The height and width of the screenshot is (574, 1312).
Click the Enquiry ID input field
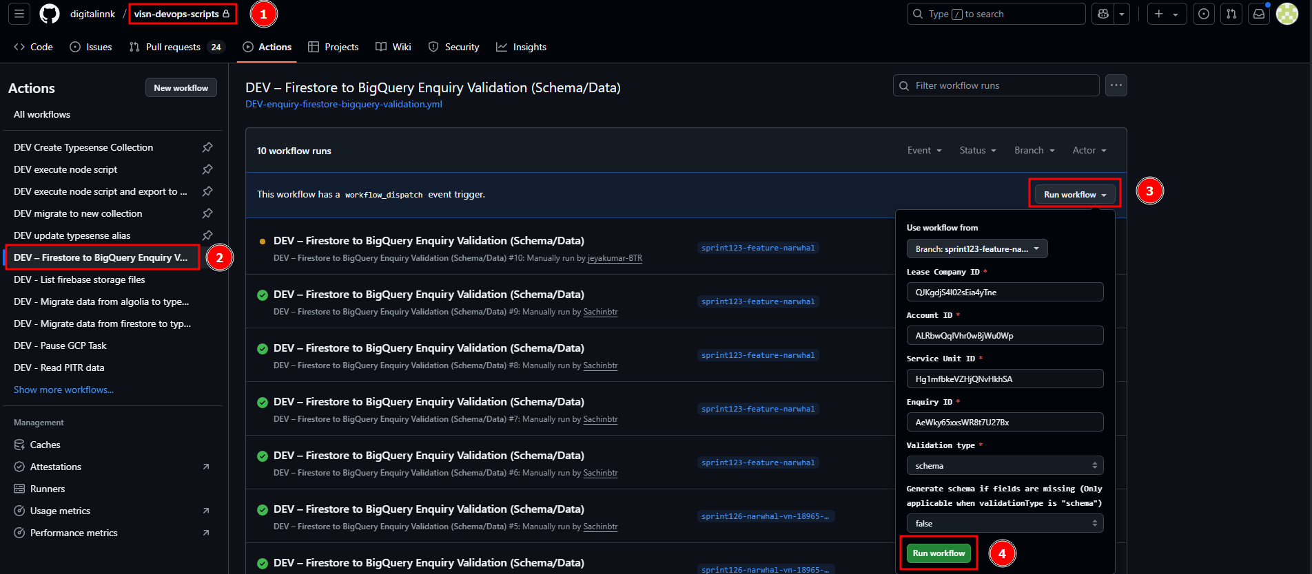1005,422
